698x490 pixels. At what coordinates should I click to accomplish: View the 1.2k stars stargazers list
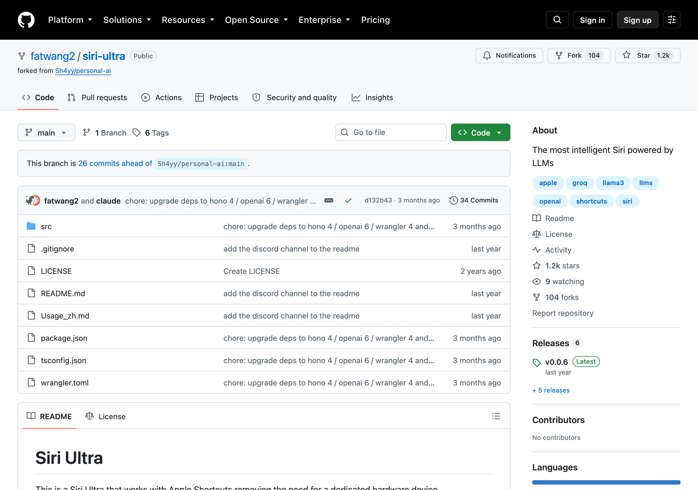pos(556,266)
